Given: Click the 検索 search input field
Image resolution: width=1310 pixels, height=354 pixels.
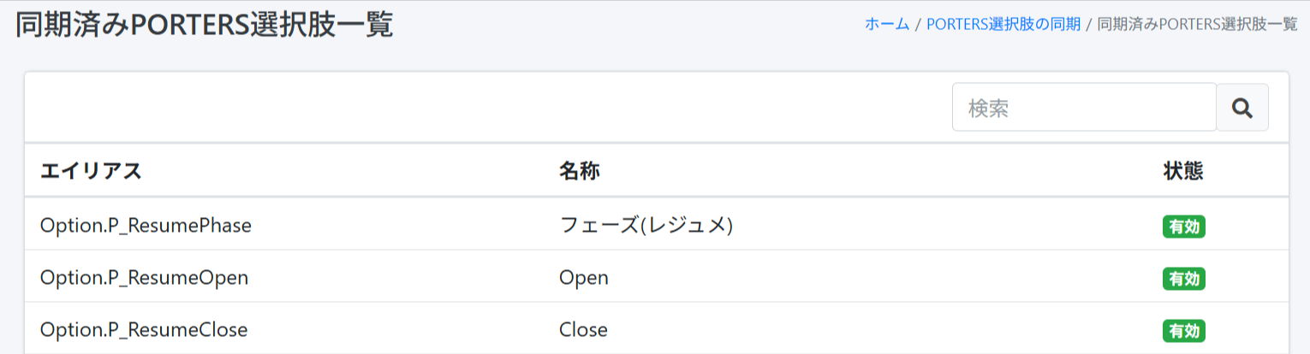Looking at the screenshot, I should point(1083,108).
